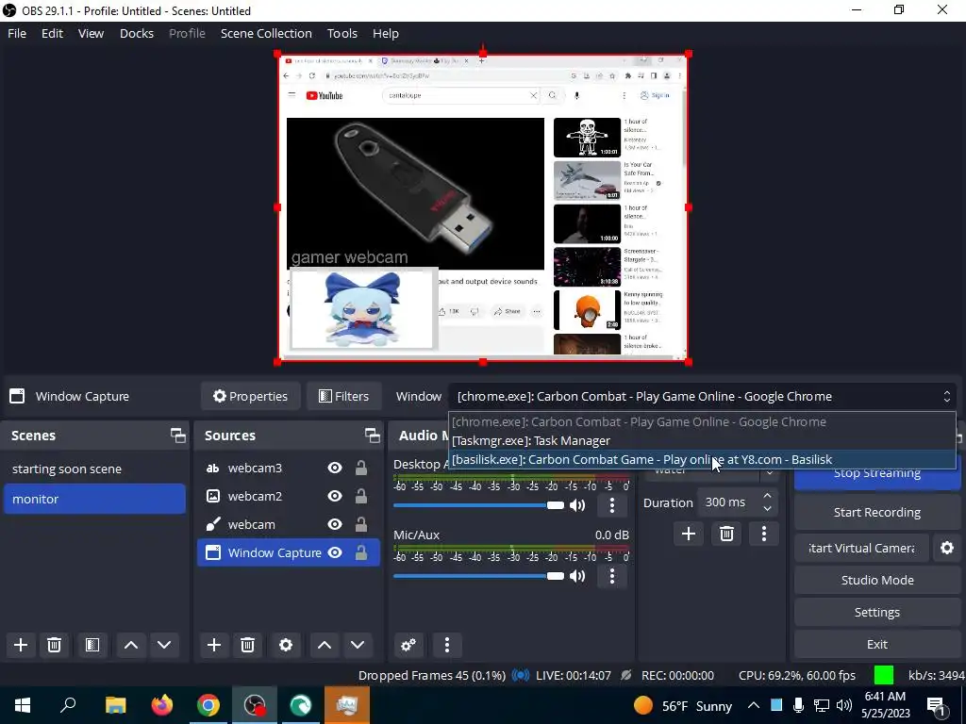This screenshot has width=966, height=724.
Task: Open the Tools menu
Action: coord(342,33)
